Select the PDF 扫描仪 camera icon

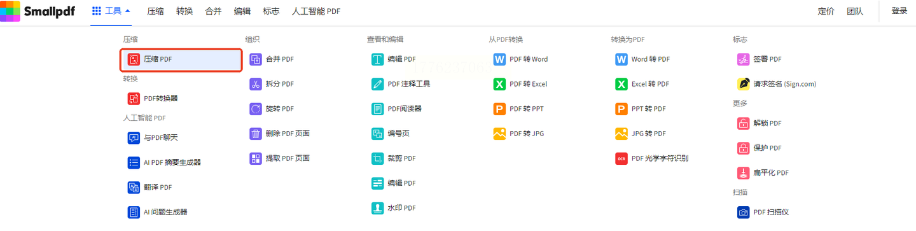pos(743,213)
